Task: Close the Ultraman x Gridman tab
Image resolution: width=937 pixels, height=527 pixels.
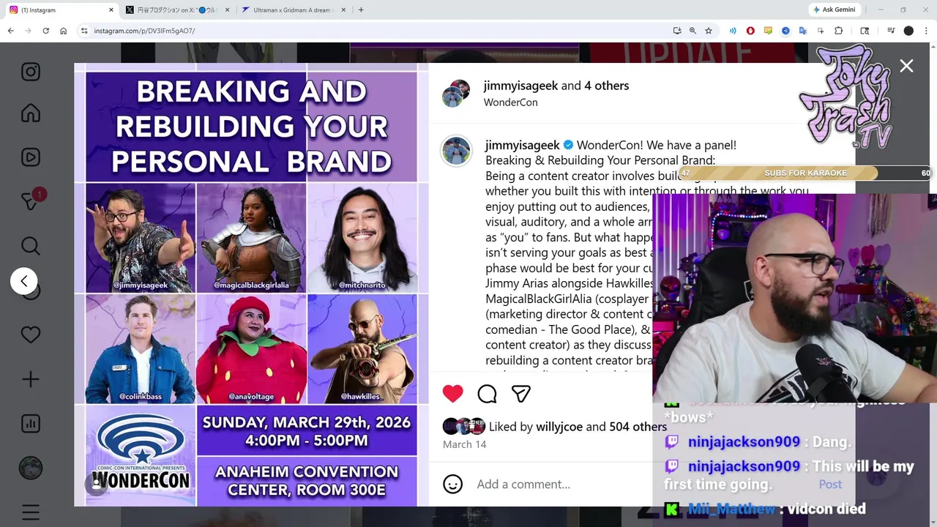Action: 343,10
